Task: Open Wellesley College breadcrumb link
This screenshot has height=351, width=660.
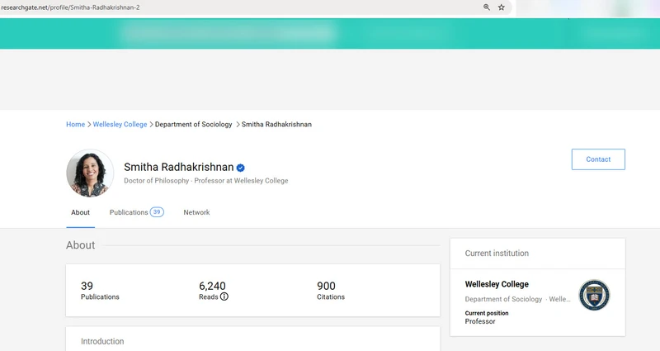Action: 120,125
